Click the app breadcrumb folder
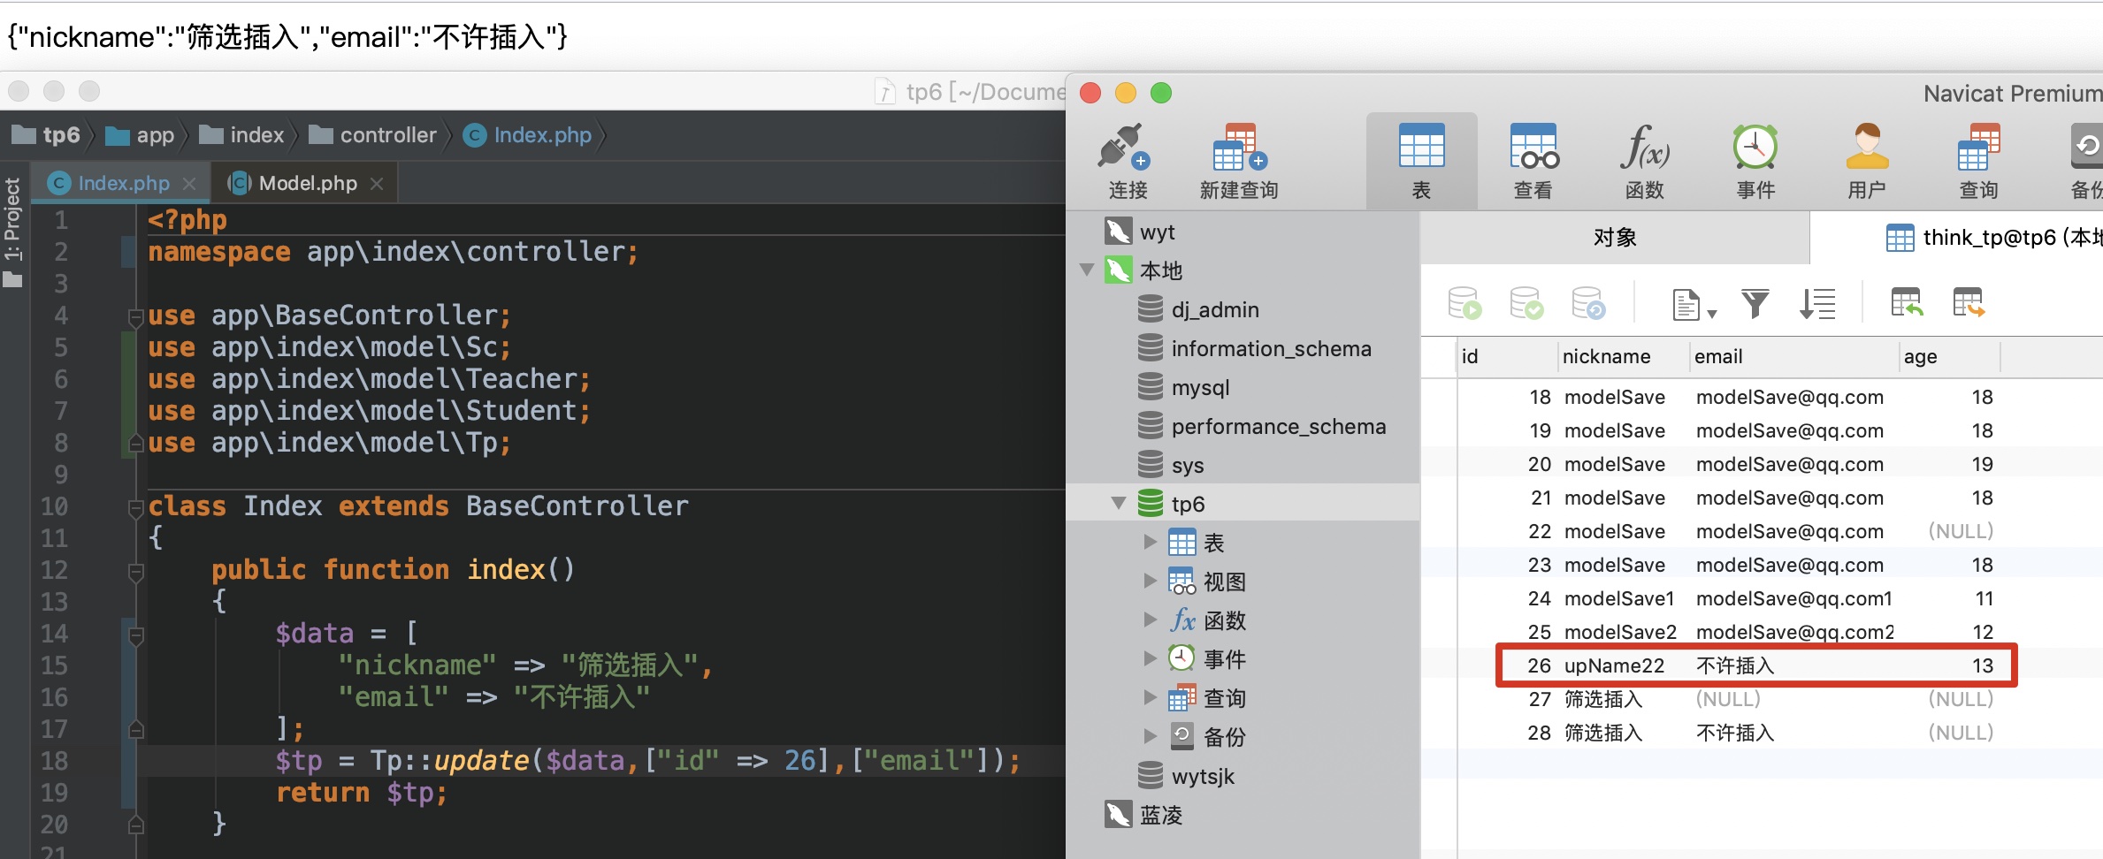Viewport: 2103px width, 859px height. coord(140,135)
